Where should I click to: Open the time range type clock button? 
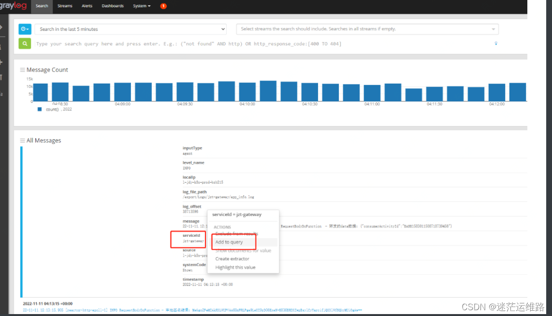(25, 29)
